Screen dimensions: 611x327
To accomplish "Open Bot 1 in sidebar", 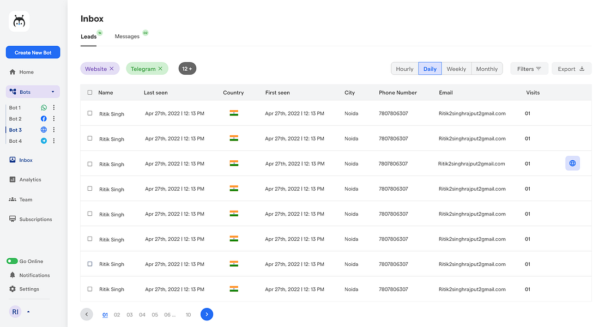I will [x=15, y=107].
